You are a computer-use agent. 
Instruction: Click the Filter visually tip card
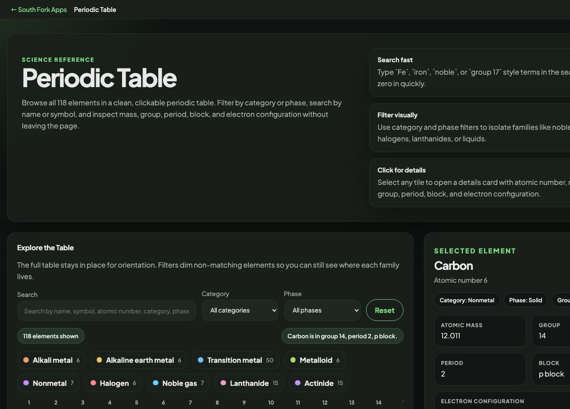[470, 127]
